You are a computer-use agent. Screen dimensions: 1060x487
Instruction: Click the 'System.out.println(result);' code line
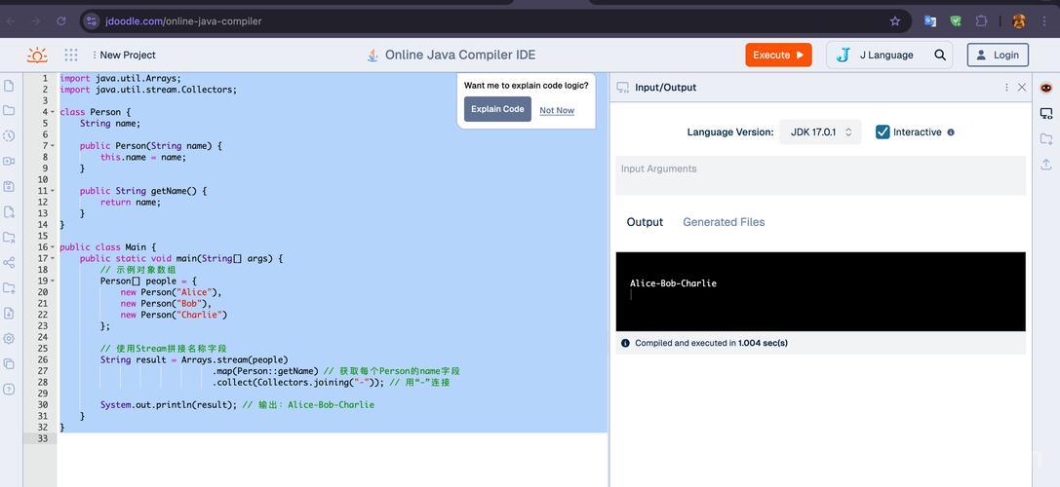click(169, 404)
